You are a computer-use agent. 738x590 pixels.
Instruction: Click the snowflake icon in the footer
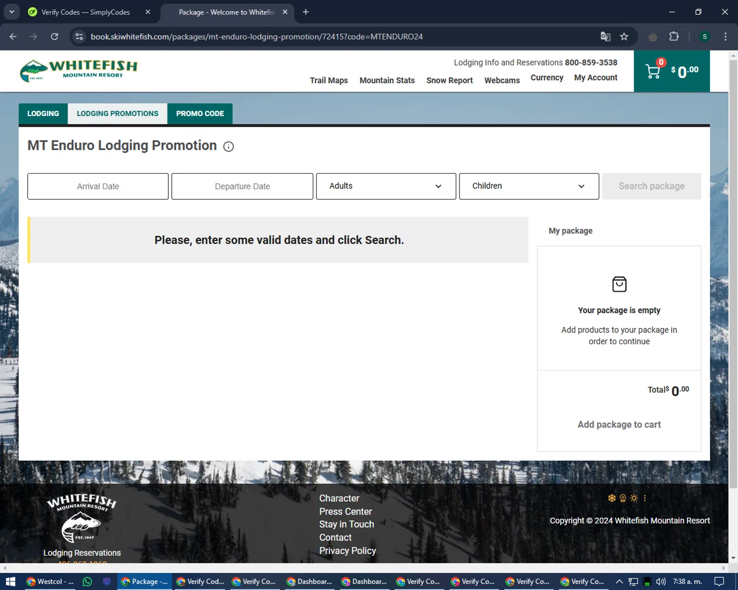[612, 498]
